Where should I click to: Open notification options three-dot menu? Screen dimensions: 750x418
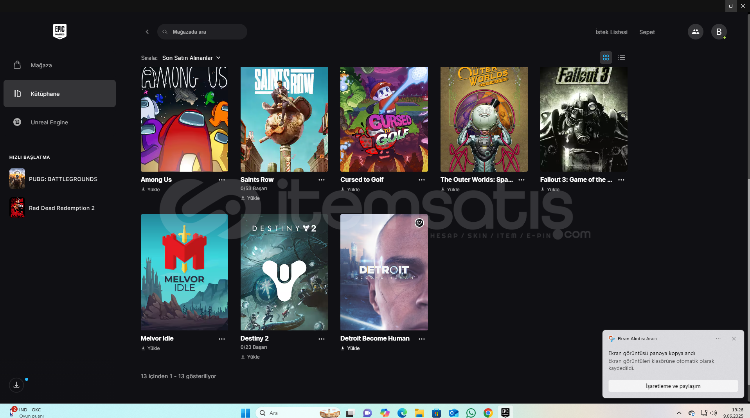(x=718, y=339)
